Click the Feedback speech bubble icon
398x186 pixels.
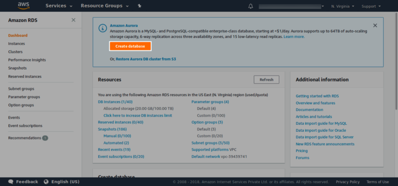click(x=10, y=182)
